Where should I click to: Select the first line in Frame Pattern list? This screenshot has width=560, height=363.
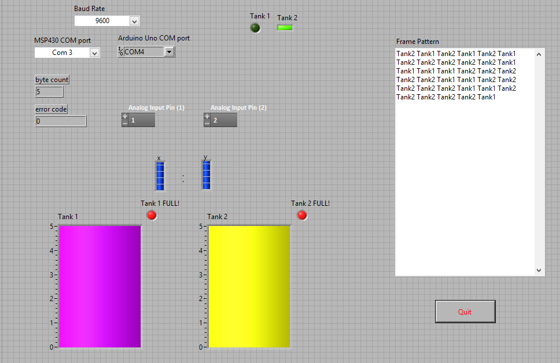(455, 53)
